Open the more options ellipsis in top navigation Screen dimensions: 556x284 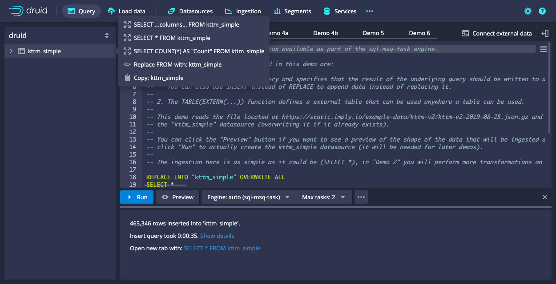pos(369,11)
